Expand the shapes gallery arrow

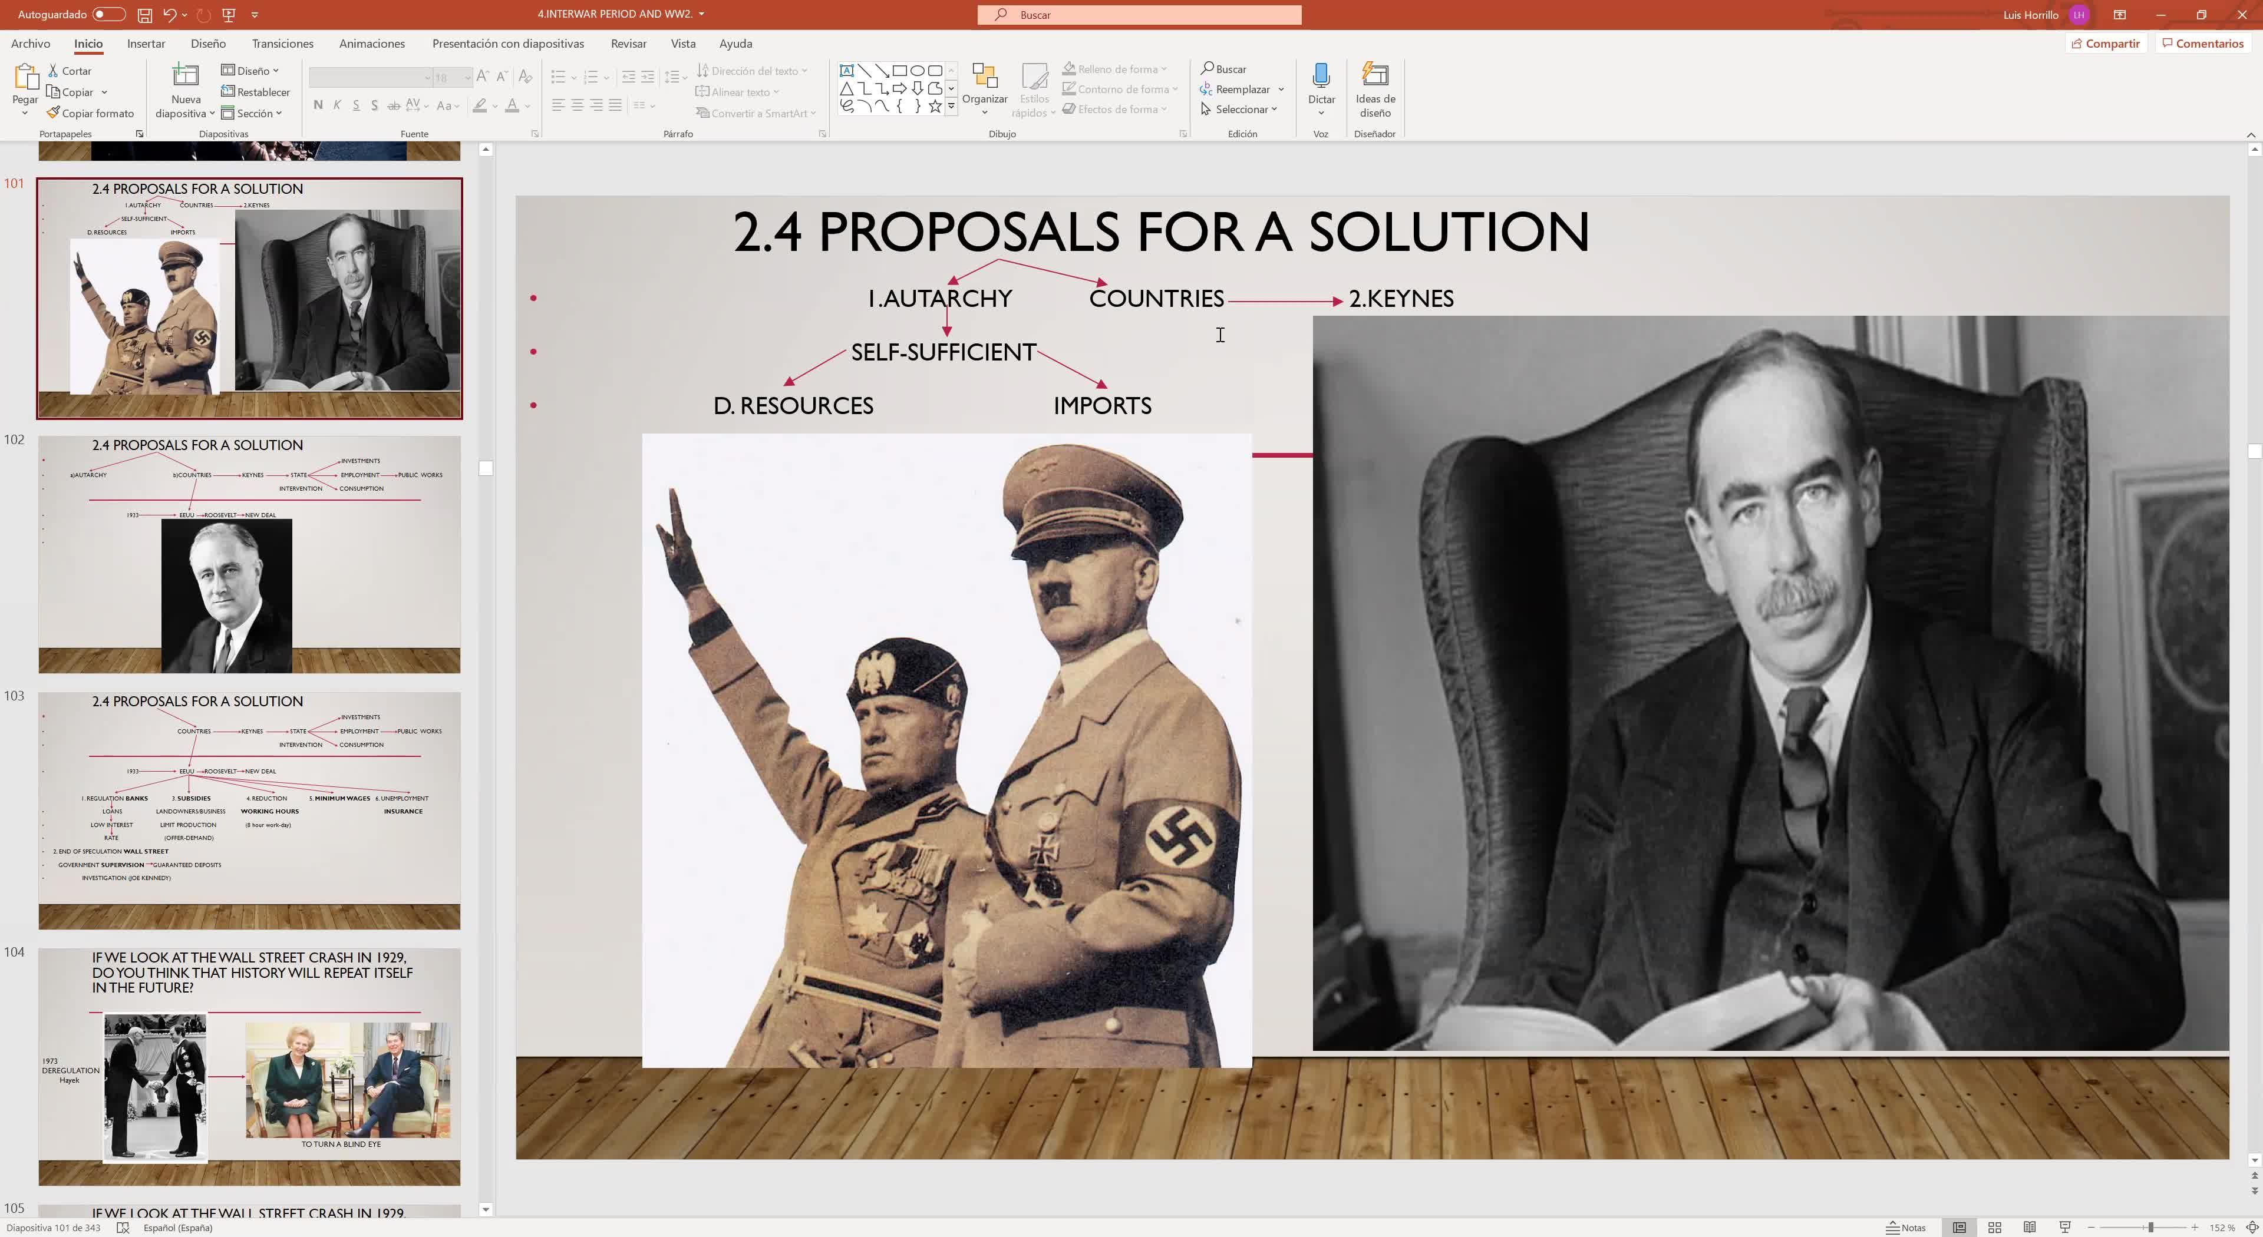951,107
